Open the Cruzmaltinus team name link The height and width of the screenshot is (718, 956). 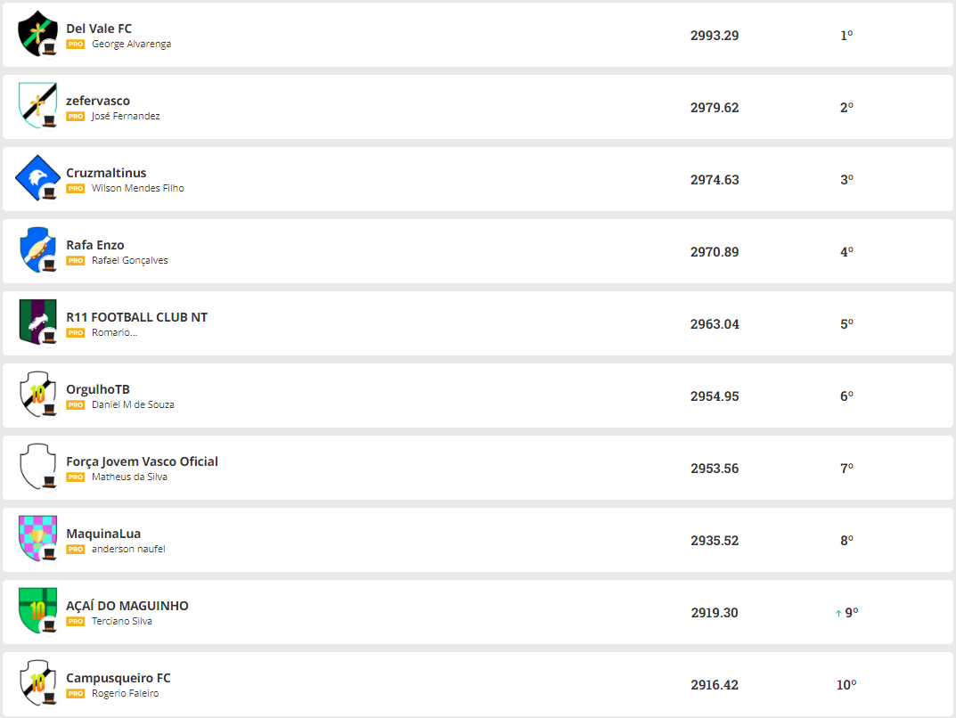point(106,173)
